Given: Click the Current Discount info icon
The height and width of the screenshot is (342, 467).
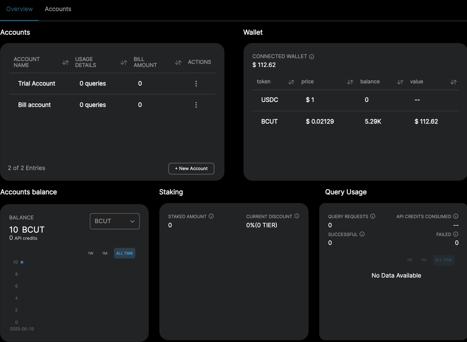Looking at the screenshot, I should pos(297,216).
